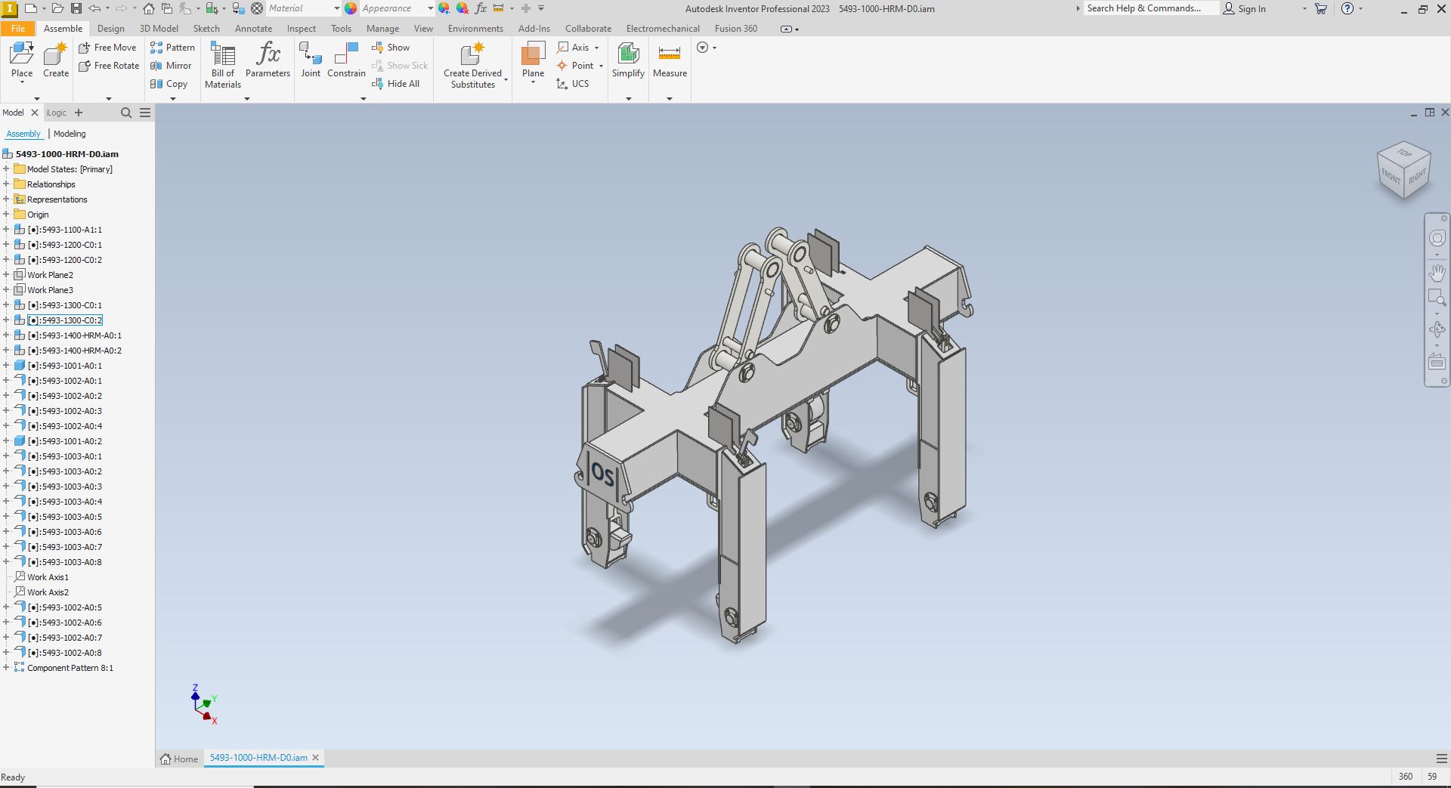The height and width of the screenshot is (788, 1451).
Task: Expand the Relationships folder
Action: (6, 184)
